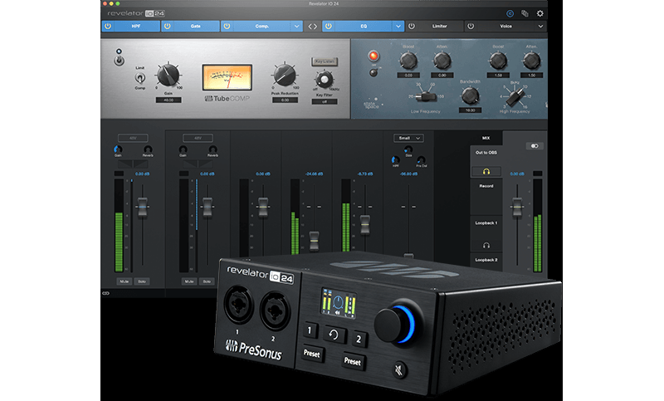Screen dimensions: 664x401
Task: Open the Small reverb type dropdown
Action: pos(408,138)
